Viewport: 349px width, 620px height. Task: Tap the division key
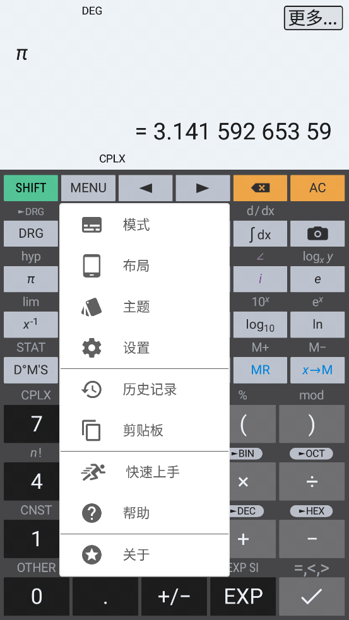(x=312, y=482)
